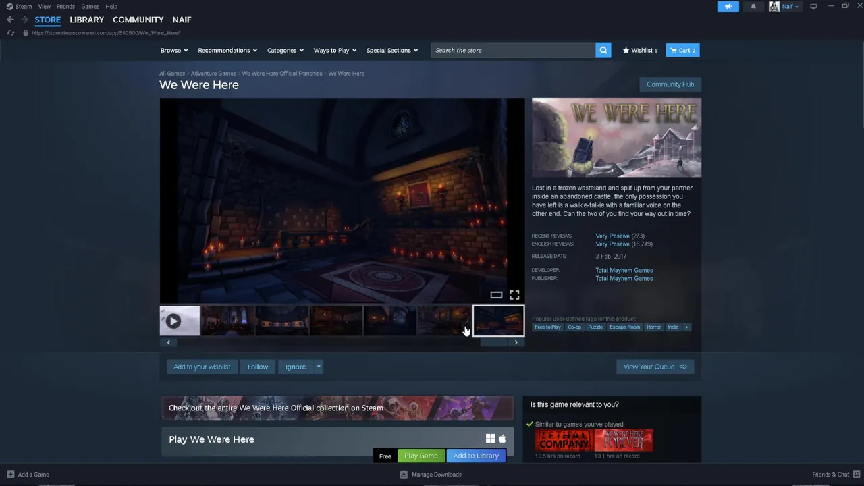This screenshot has width=864, height=486.
Task: Click the Add a Game plus icon
Action: [10, 475]
